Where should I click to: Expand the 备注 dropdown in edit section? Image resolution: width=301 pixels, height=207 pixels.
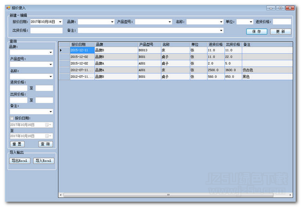[x=221, y=31]
